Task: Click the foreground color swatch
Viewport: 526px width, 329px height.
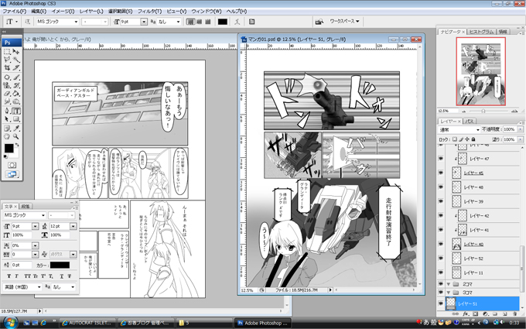Action: coord(9,148)
